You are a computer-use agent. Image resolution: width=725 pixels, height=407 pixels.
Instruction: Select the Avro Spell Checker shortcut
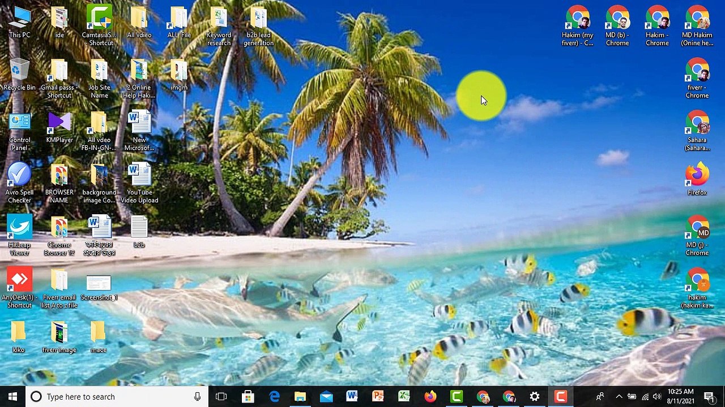pyautogui.click(x=19, y=184)
